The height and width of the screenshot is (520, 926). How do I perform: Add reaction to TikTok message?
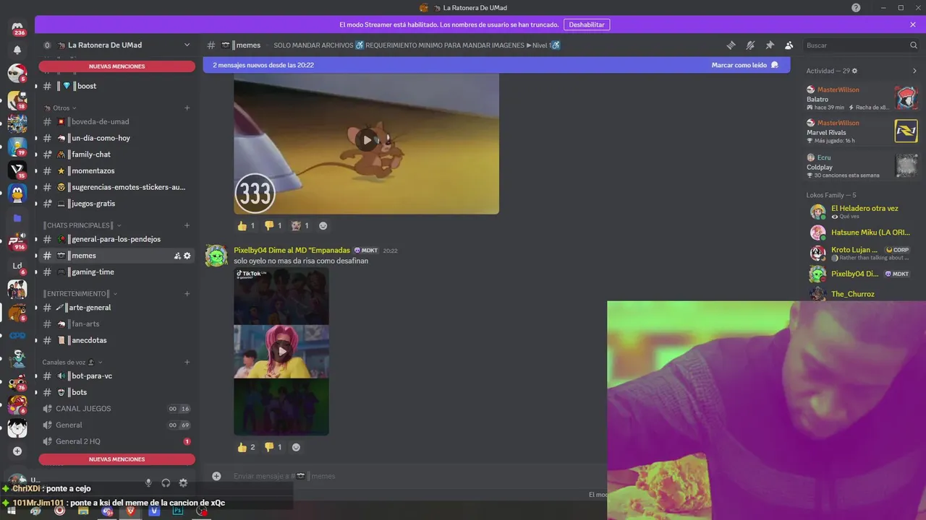click(296, 447)
